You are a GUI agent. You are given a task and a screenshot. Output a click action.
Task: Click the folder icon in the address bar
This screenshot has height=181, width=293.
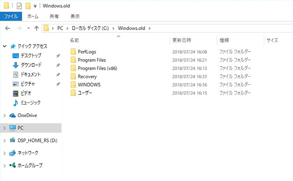46,28
